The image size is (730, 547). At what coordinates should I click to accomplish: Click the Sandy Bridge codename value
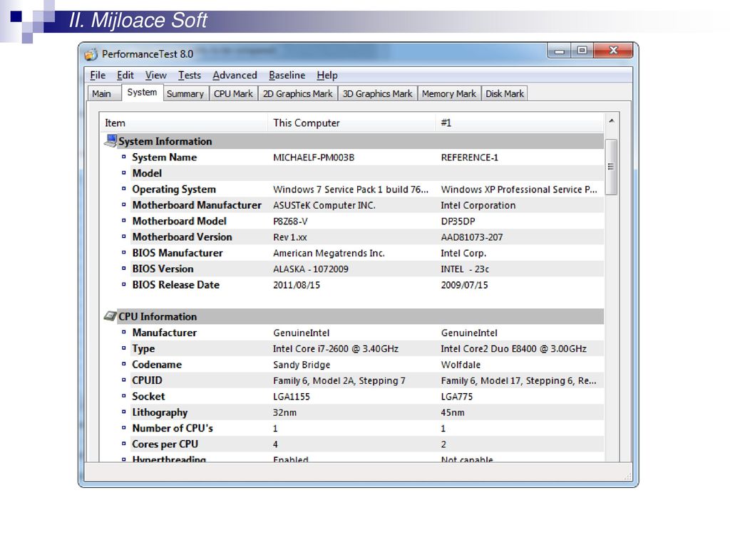[302, 365]
